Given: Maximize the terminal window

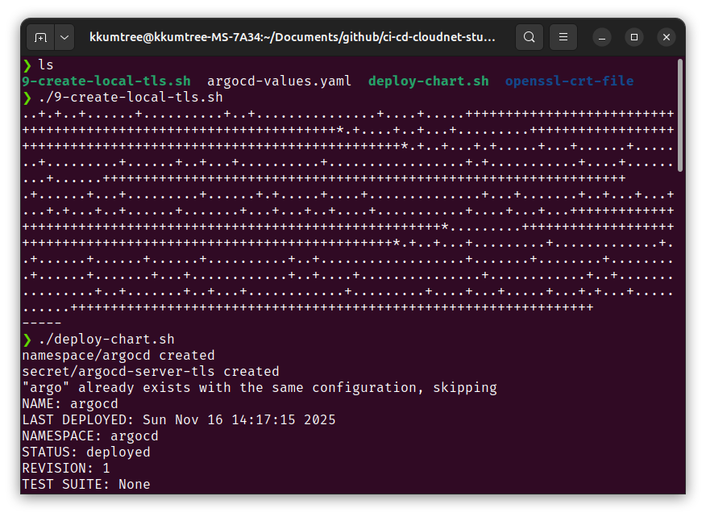Looking at the screenshot, I should (634, 37).
